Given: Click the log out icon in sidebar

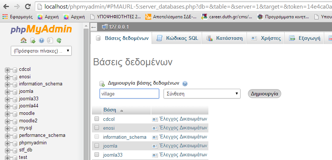Looking at the screenshot, I should 33,40.
